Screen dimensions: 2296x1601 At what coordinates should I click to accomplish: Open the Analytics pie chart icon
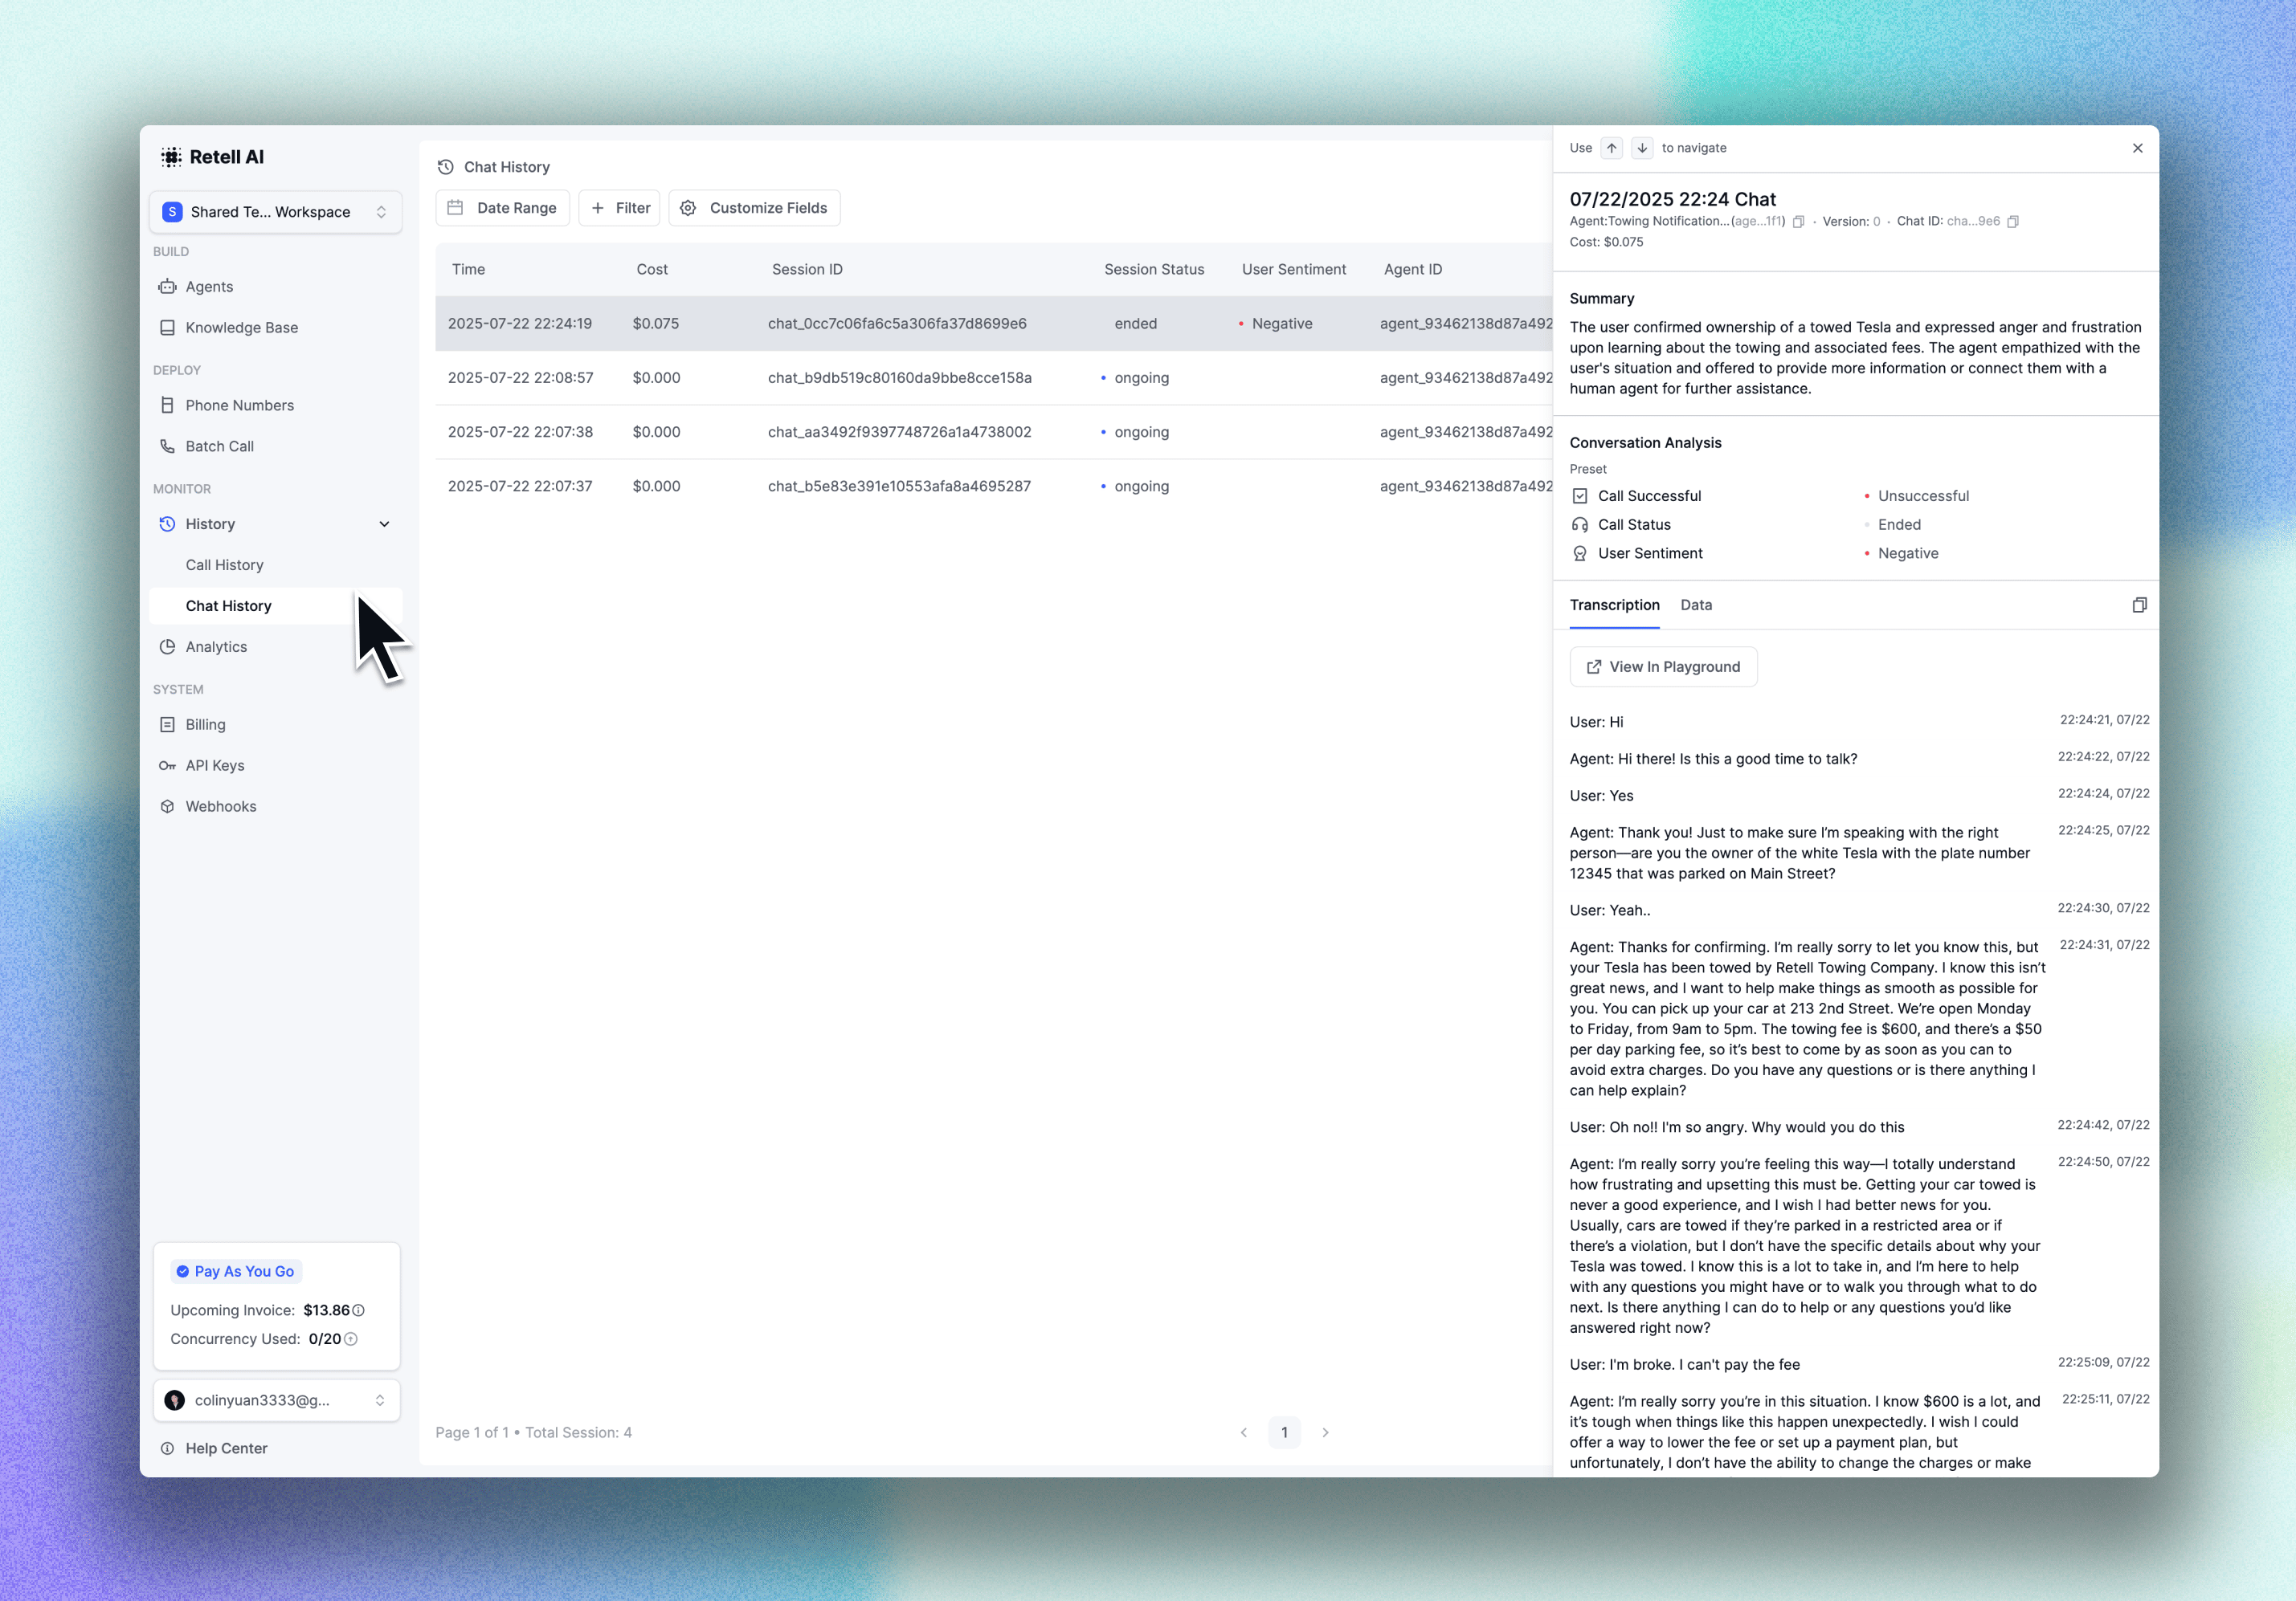[x=167, y=648]
